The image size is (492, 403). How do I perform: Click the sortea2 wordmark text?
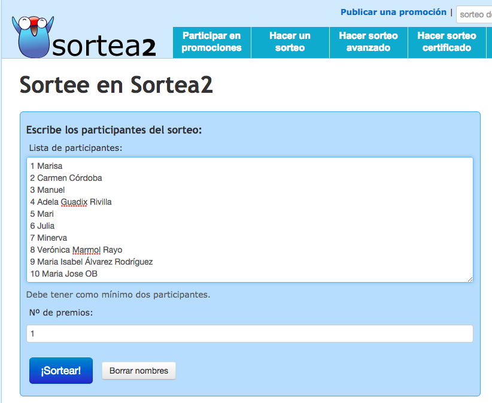click(104, 47)
